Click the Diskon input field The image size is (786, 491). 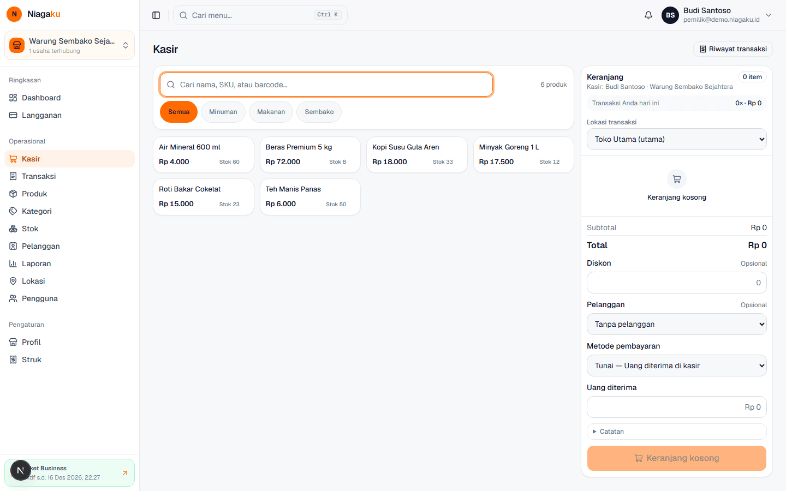coord(677,283)
